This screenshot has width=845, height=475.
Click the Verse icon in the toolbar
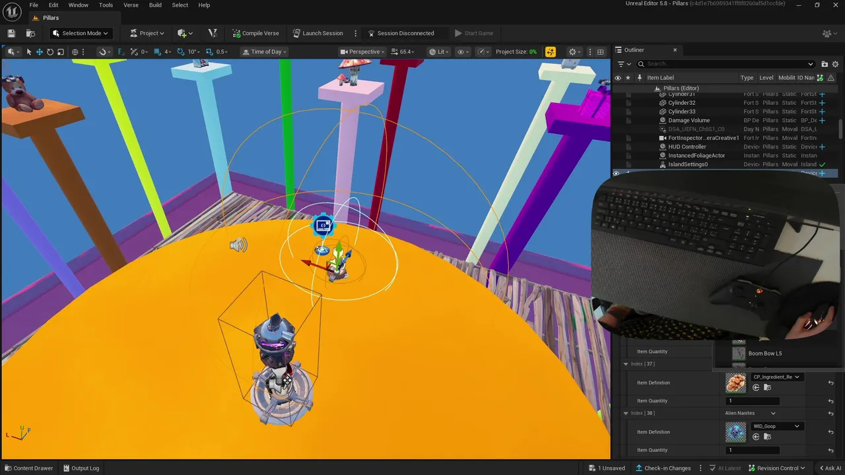click(x=213, y=33)
